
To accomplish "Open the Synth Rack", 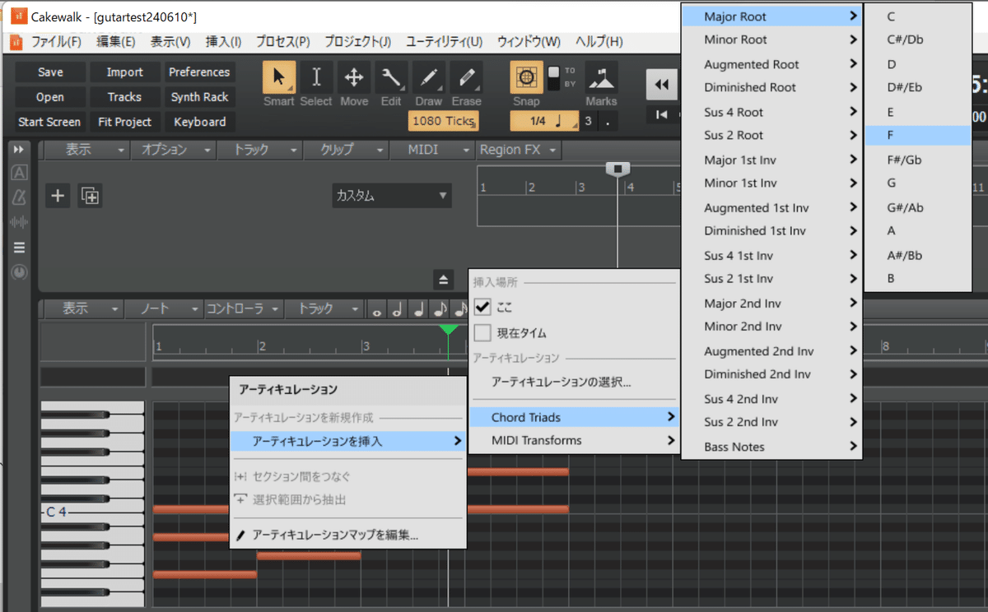I will (x=199, y=96).
